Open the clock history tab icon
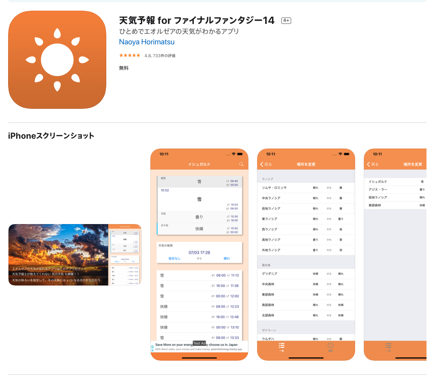Image resolution: width=444 pixels, height=376 pixels. click(x=330, y=347)
